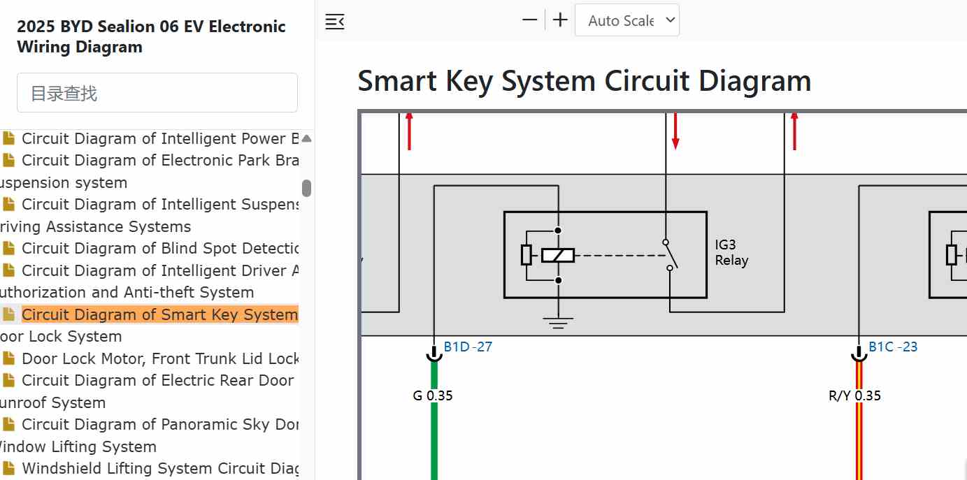Click the Window Lifting System heading
The image size is (967, 480).
78,446
